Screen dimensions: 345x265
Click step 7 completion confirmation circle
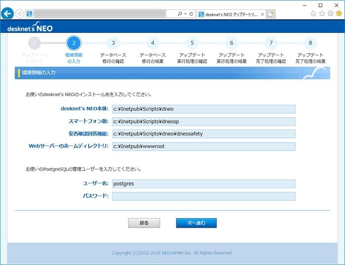click(271, 43)
